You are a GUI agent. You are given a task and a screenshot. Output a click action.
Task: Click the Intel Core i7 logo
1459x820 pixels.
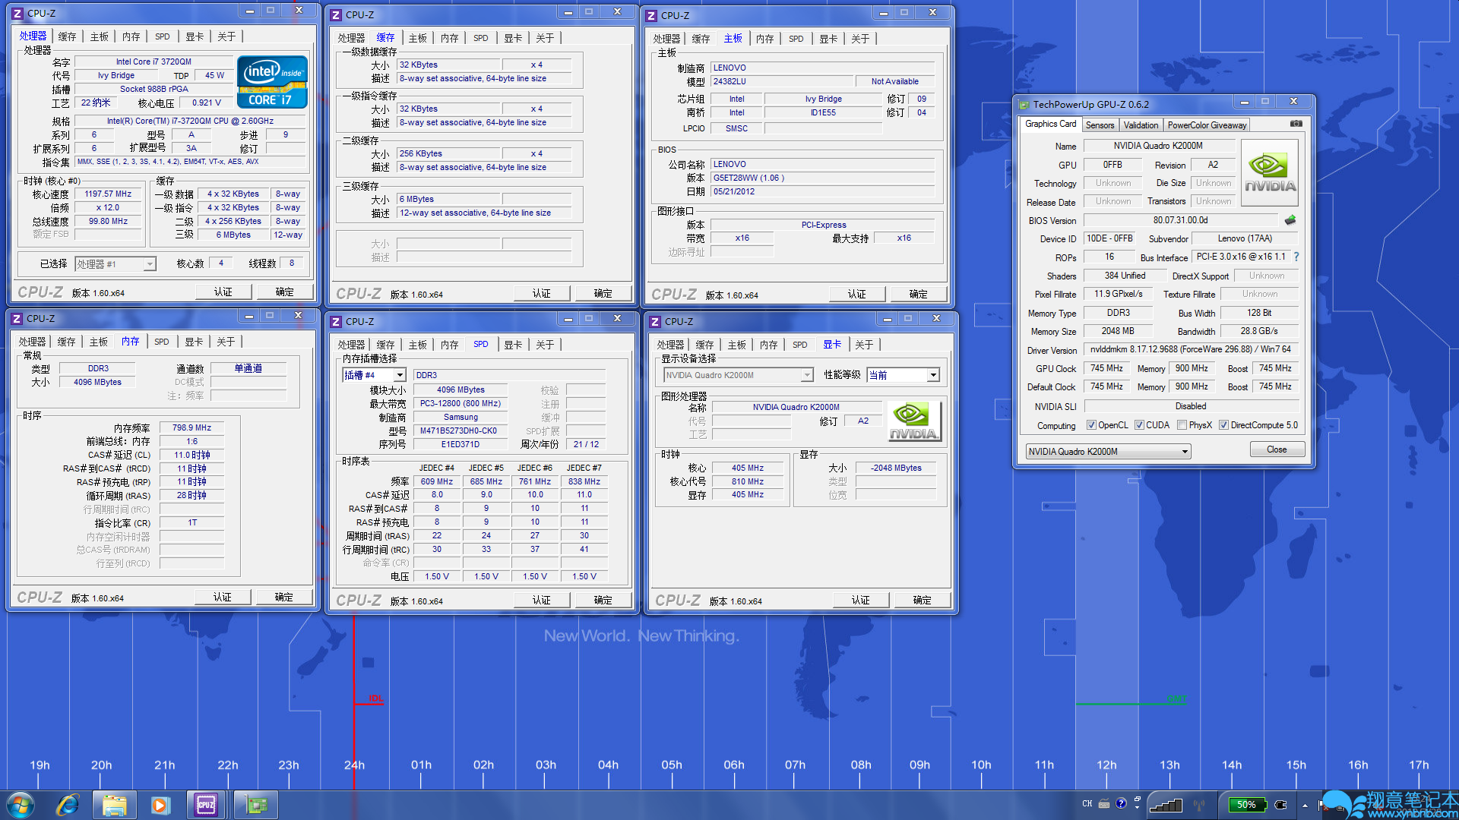pyautogui.click(x=272, y=81)
